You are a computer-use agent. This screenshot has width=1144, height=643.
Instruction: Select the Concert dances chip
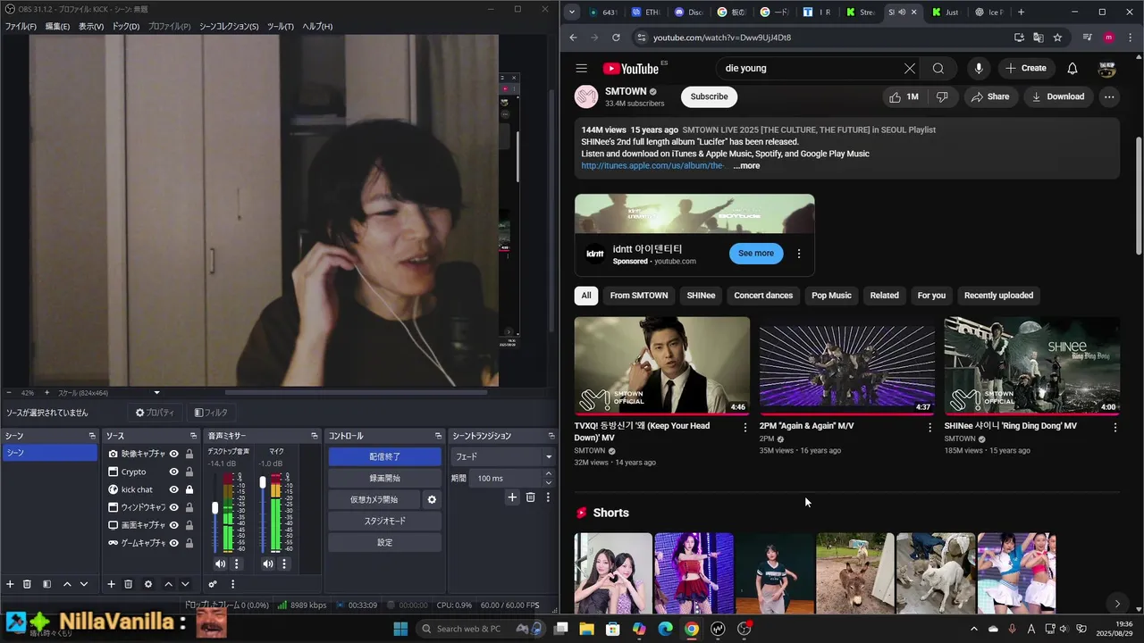point(763,296)
